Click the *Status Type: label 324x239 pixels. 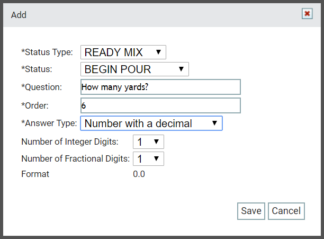pos(47,52)
